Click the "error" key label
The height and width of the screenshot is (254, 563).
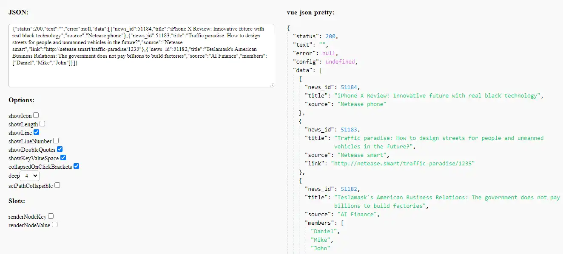[x=304, y=53]
